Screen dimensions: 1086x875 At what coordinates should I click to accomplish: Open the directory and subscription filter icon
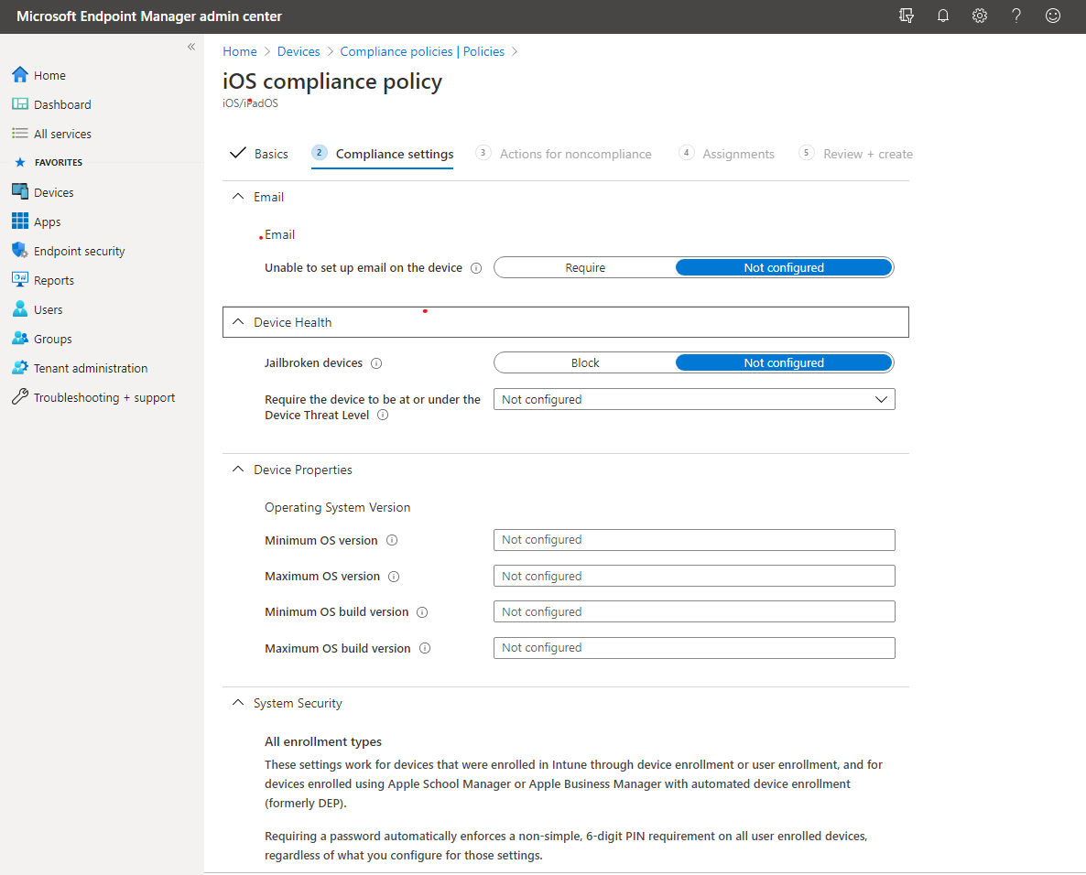(906, 16)
